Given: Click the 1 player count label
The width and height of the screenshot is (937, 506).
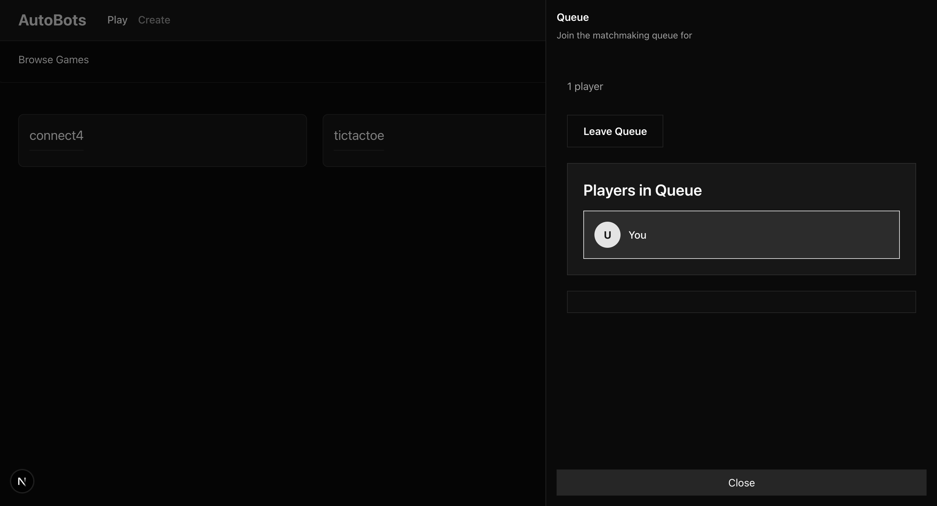Looking at the screenshot, I should point(585,86).
